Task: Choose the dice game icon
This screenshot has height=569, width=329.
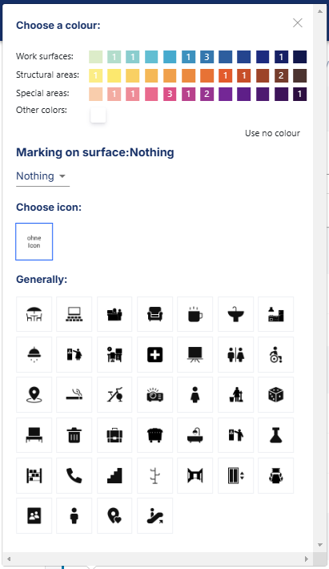Action: pyautogui.click(x=275, y=395)
